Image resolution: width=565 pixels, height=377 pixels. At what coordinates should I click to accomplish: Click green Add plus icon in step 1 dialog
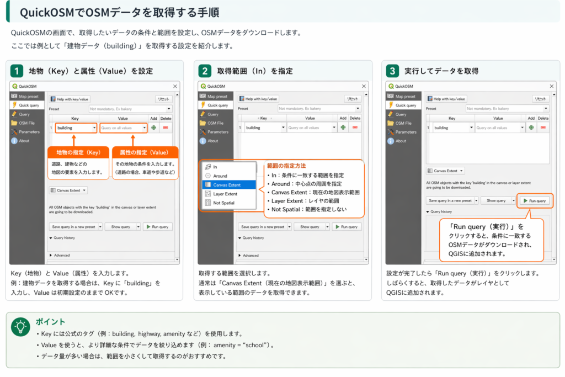(x=153, y=128)
